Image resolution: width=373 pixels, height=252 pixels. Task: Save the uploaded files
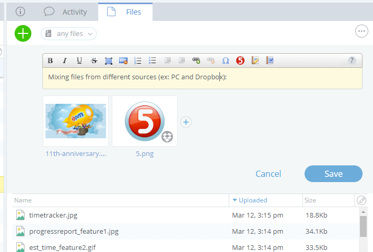point(333,174)
